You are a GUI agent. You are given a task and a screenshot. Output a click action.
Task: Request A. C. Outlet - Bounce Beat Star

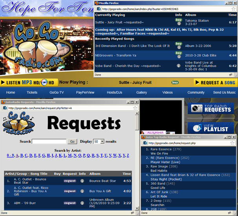70,181
